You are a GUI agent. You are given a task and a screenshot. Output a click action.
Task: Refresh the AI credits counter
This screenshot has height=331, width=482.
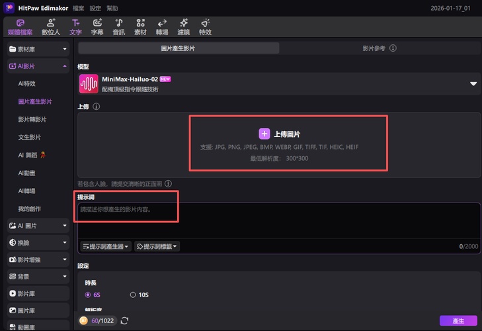point(124,321)
